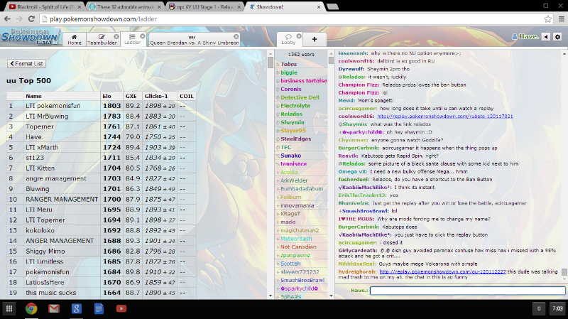Viewport: 568px width, 319px height.
Task: Click RANGER MANAGEMENT ladder entry
Action: (62, 200)
